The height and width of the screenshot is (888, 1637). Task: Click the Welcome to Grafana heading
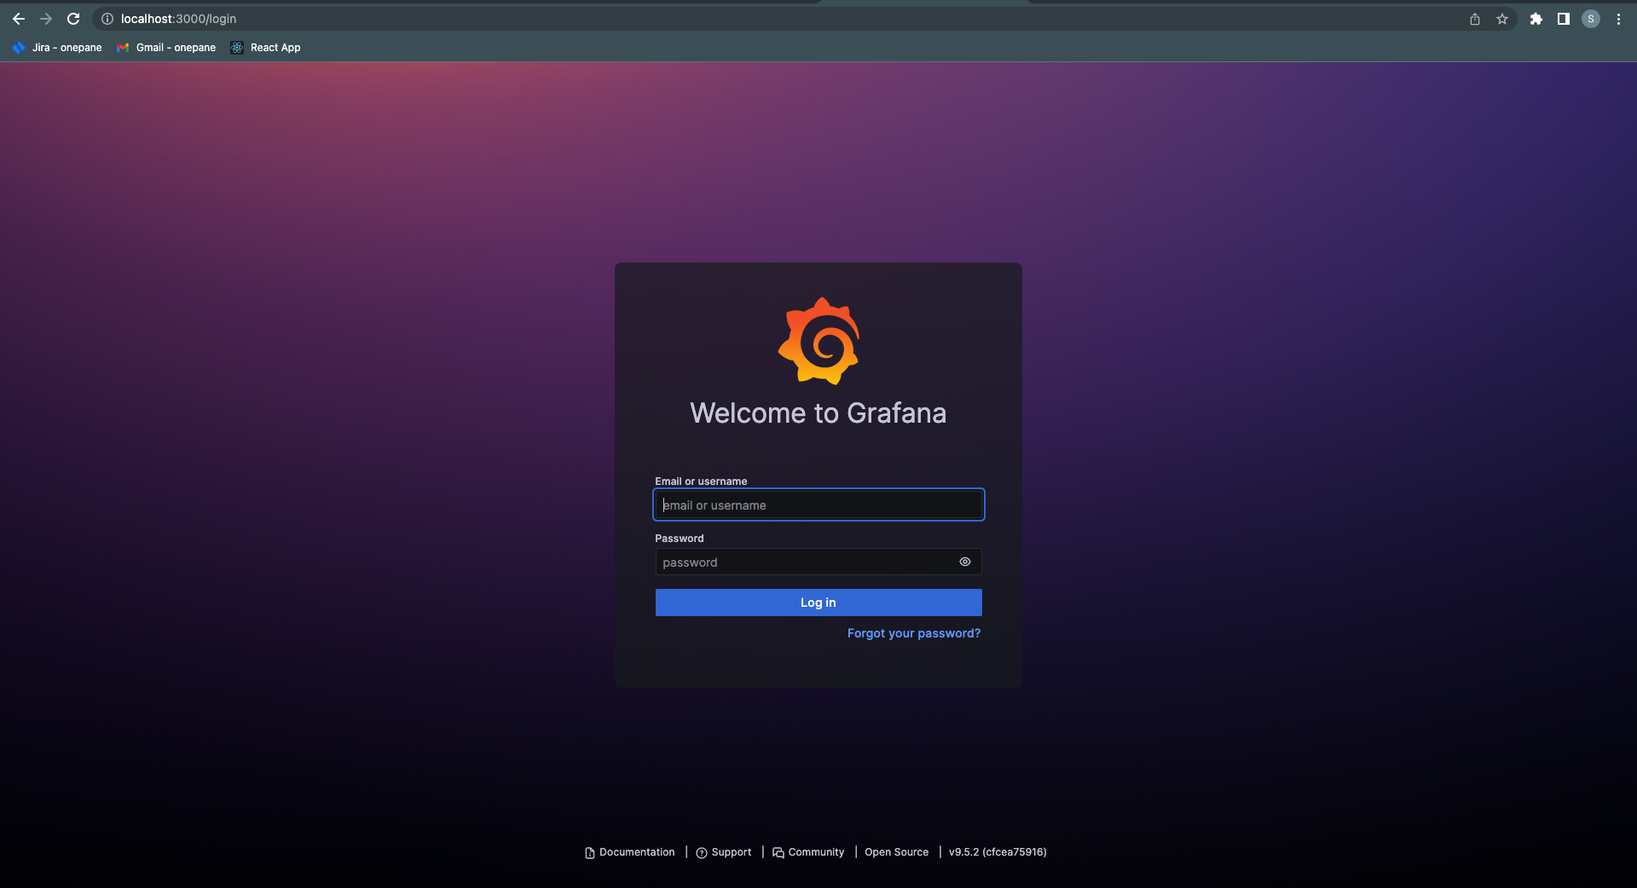(818, 413)
